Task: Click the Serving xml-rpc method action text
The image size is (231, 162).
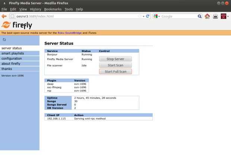Action: point(90,119)
